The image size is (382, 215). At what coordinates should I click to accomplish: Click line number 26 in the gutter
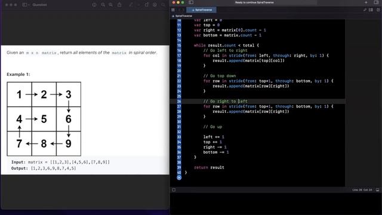click(x=179, y=101)
